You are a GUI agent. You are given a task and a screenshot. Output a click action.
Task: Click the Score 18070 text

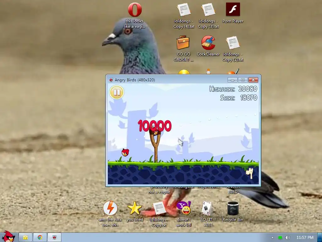click(x=239, y=98)
